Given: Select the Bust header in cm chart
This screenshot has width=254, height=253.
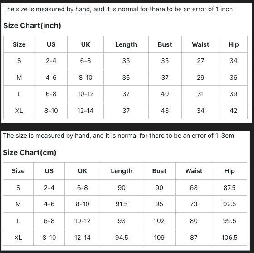Looking at the screenshot, I should pyautogui.click(x=159, y=171).
